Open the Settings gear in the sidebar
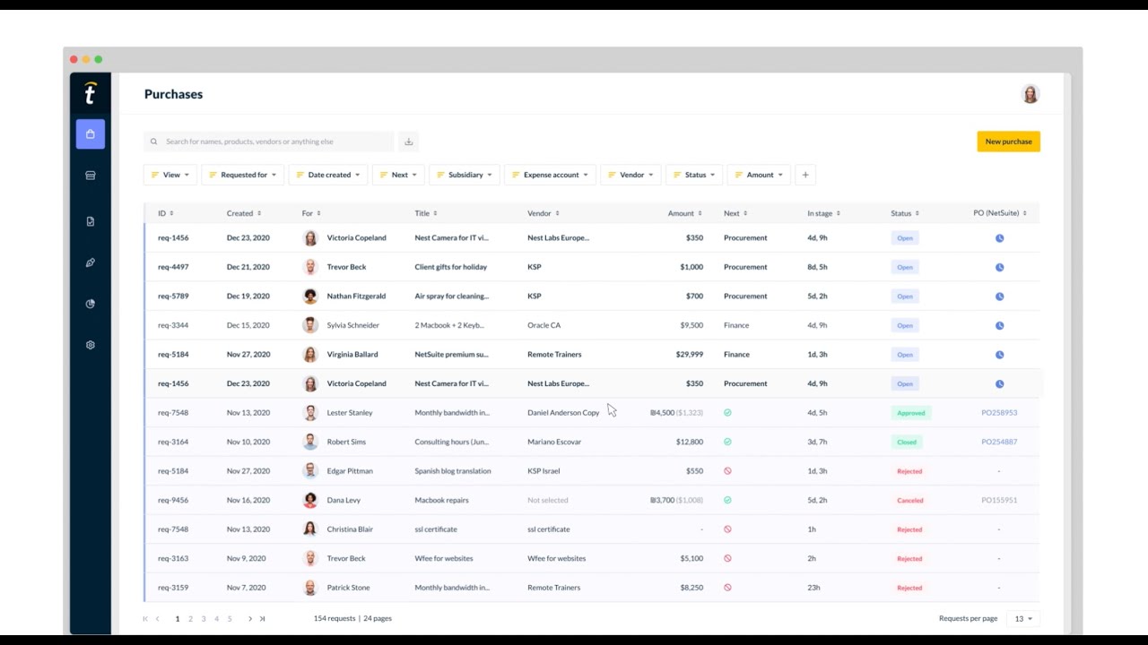The width and height of the screenshot is (1148, 645). (90, 345)
